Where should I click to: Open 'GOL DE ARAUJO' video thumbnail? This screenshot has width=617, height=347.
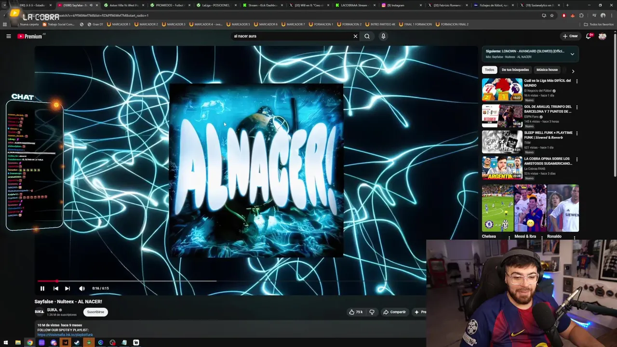click(x=502, y=116)
